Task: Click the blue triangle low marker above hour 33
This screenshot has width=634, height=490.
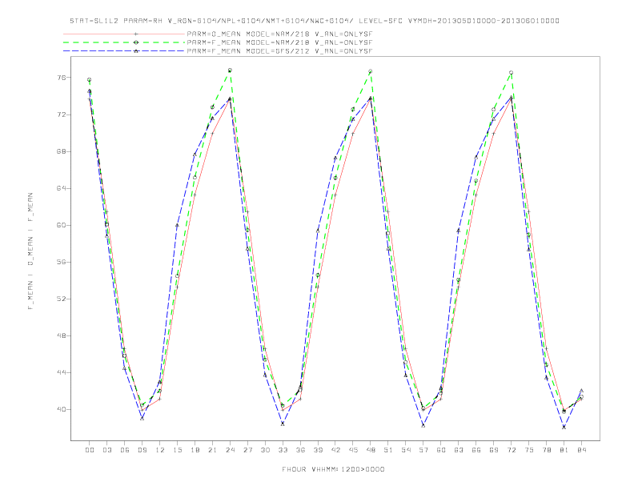Action: (x=283, y=424)
